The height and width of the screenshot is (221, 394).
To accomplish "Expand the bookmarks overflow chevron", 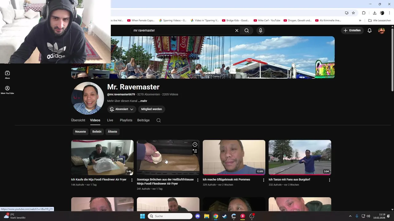I will pyautogui.click(x=360, y=21).
